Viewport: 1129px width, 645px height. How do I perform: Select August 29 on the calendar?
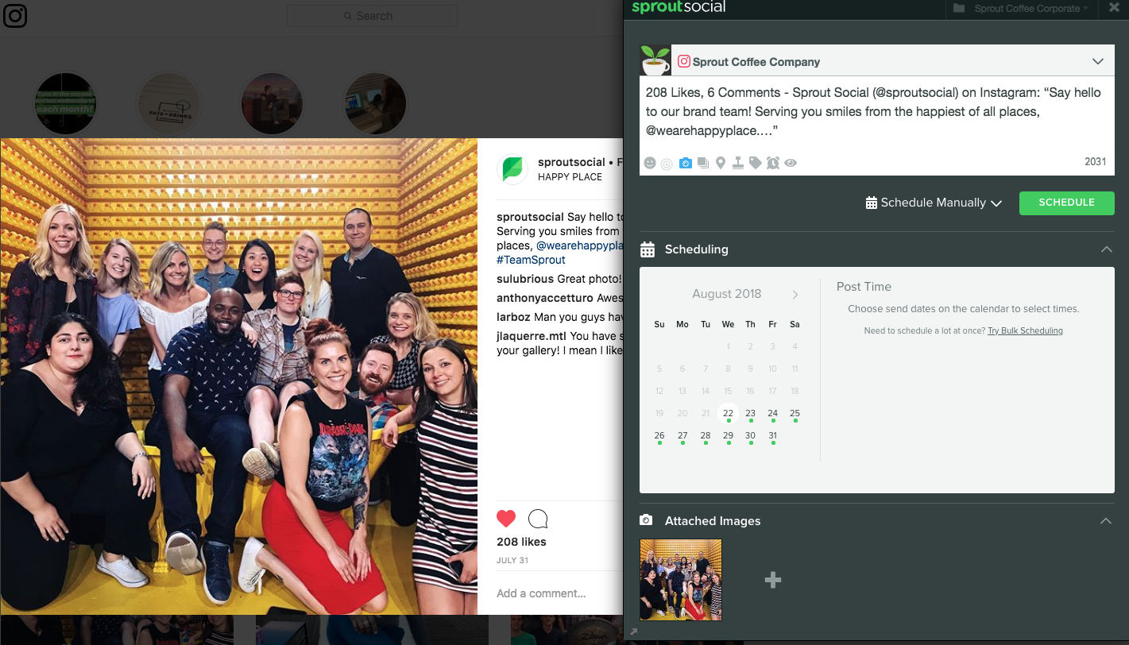tap(728, 436)
